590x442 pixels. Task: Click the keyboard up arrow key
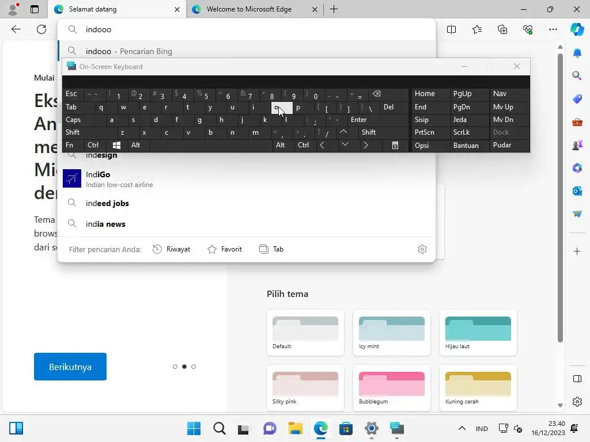coord(343,132)
